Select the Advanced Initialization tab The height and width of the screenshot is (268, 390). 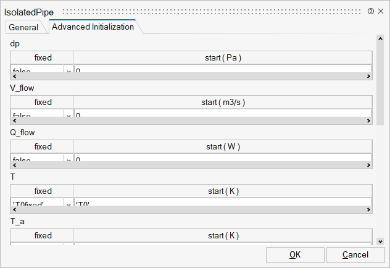[93, 27]
